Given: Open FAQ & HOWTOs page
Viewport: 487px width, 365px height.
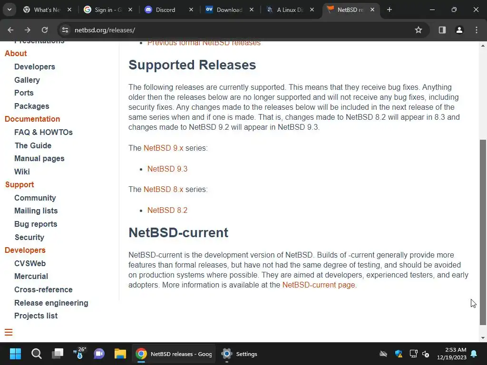Looking at the screenshot, I should point(43,132).
